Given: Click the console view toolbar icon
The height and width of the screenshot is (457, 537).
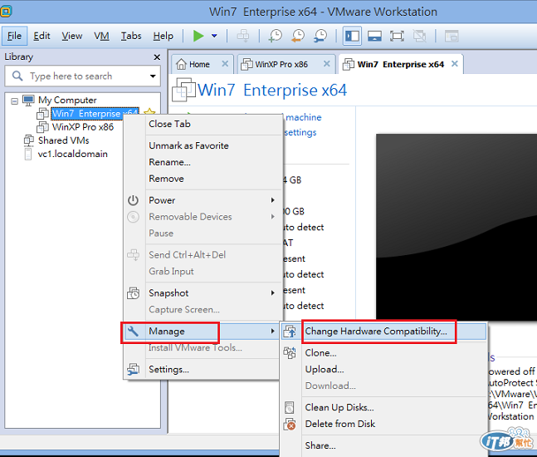Looking at the screenshot, I should coord(452,36).
